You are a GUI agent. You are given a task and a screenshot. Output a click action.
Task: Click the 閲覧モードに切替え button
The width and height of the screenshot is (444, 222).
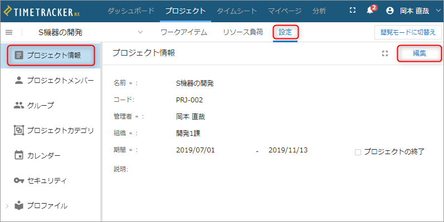point(408,32)
